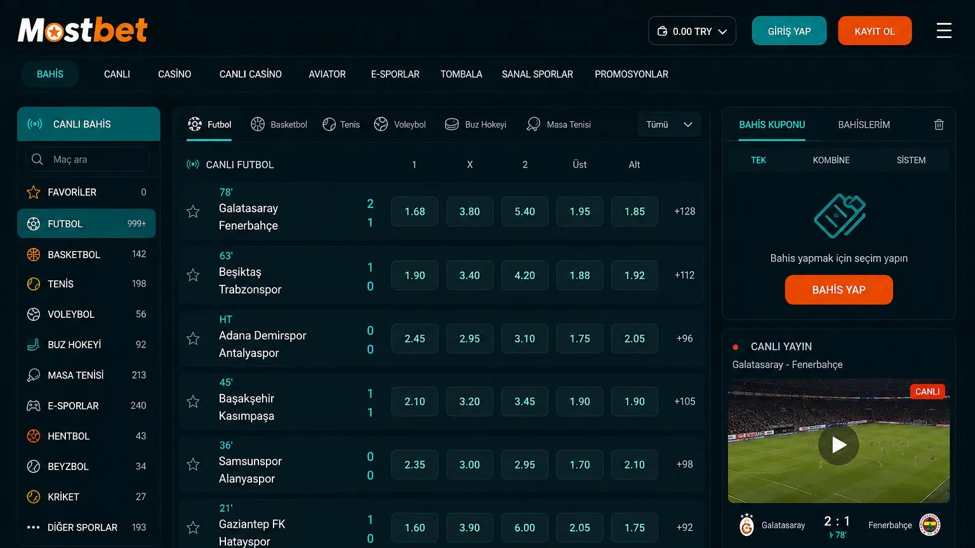Favorite the Beşiktaş - Trabzonspor match
Image resolution: width=975 pixels, height=548 pixels.
pyautogui.click(x=193, y=275)
